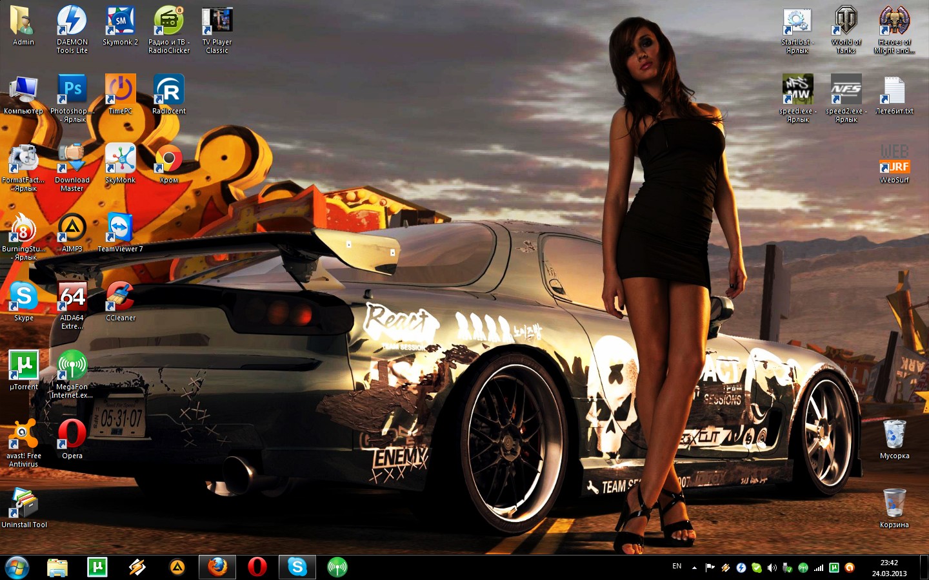The height and width of the screenshot is (580, 929).
Task: Click the Show desktop strip
Action: coord(924,567)
